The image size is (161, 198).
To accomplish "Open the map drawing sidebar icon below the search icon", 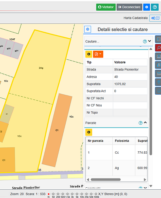I will 158,56.
